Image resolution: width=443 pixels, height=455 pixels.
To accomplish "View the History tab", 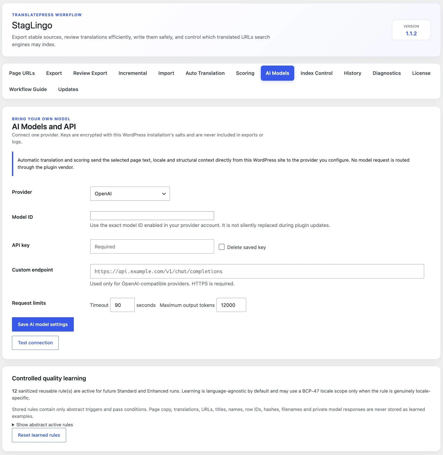I will click(x=353, y=73).
